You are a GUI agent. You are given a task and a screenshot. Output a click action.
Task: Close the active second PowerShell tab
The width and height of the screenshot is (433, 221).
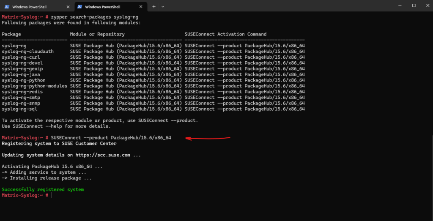[x=141, y=7]
